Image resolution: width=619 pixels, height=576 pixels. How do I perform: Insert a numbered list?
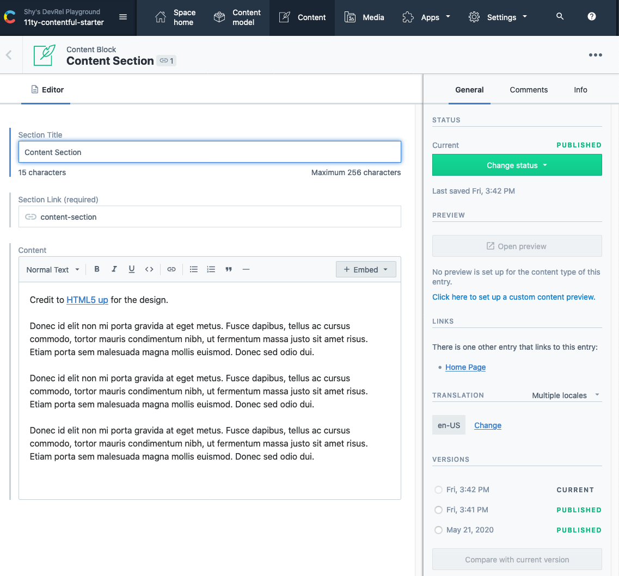click(211, 269)
